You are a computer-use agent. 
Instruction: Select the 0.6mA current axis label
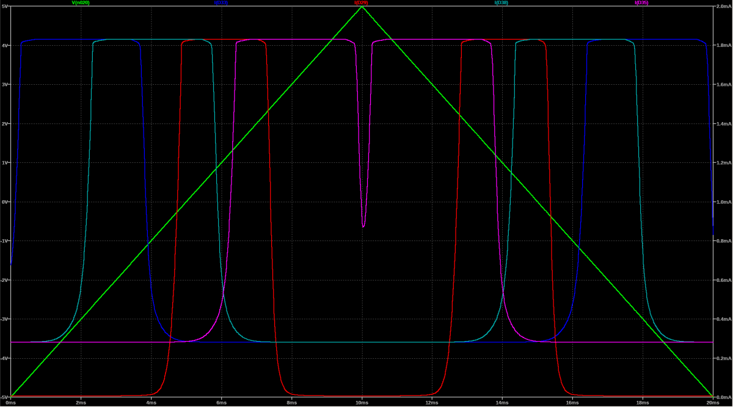(x=723, y=279)
